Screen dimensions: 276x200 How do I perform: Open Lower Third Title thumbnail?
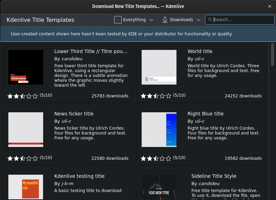pyautogui.click(x=26, y=67)
